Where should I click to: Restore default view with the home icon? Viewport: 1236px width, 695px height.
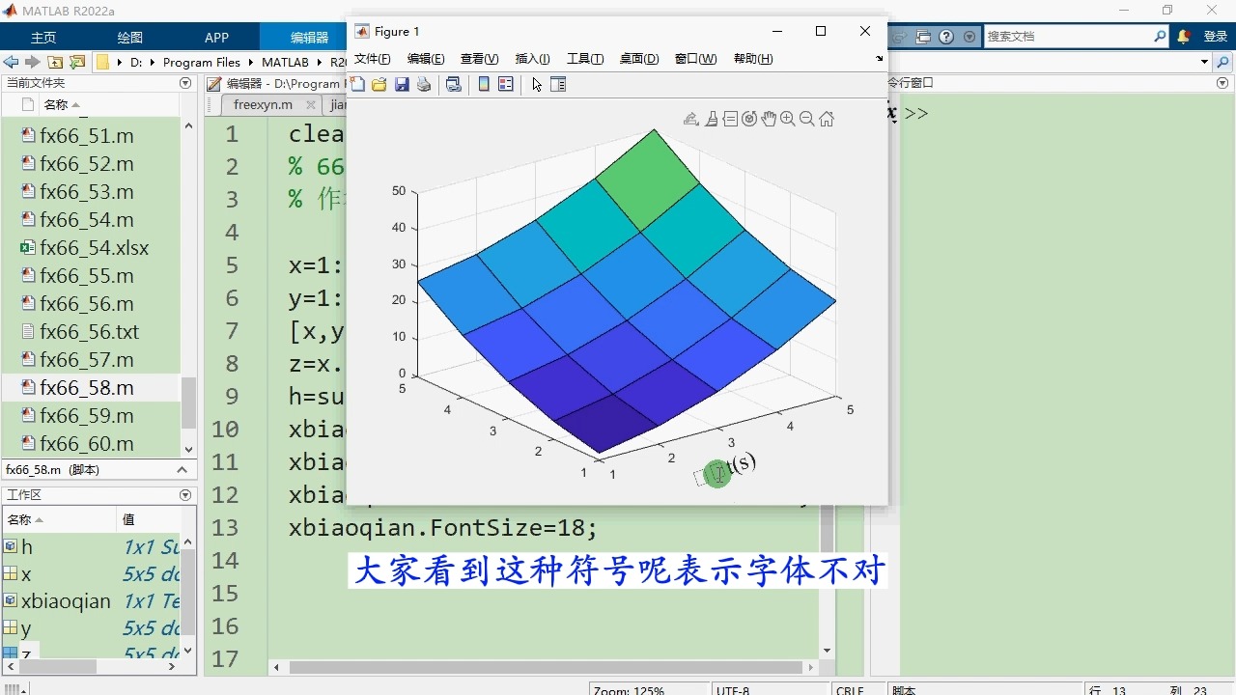tap(827, 118)
